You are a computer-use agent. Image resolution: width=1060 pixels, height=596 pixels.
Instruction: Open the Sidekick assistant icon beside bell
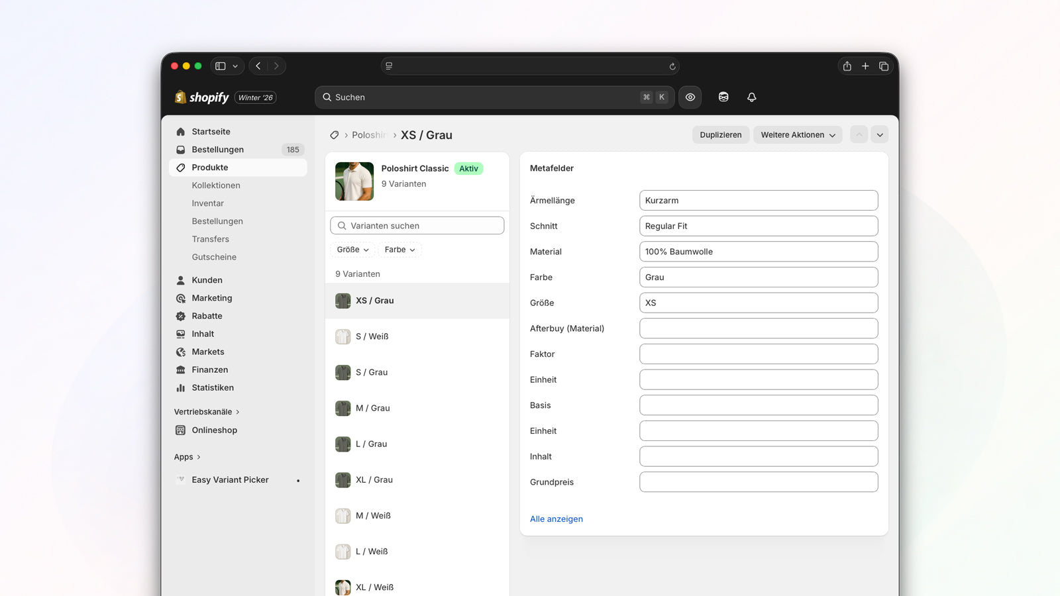tap(723, 97)
